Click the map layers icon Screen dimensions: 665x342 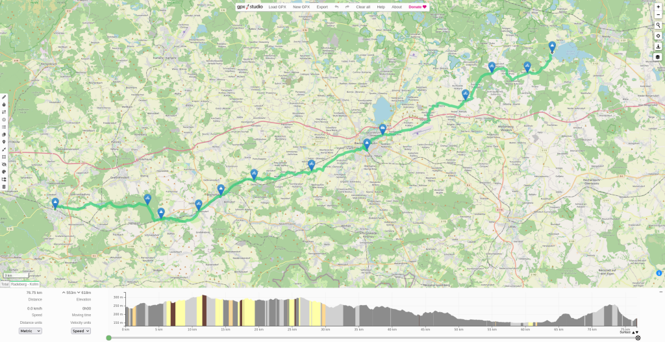(x=658, y=57)
